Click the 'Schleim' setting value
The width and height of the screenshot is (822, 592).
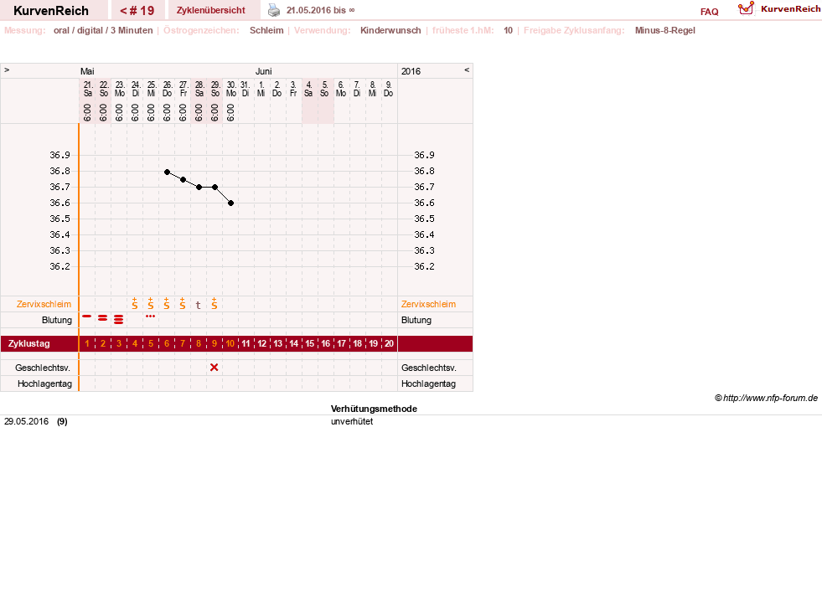click(x=266, y=30)
